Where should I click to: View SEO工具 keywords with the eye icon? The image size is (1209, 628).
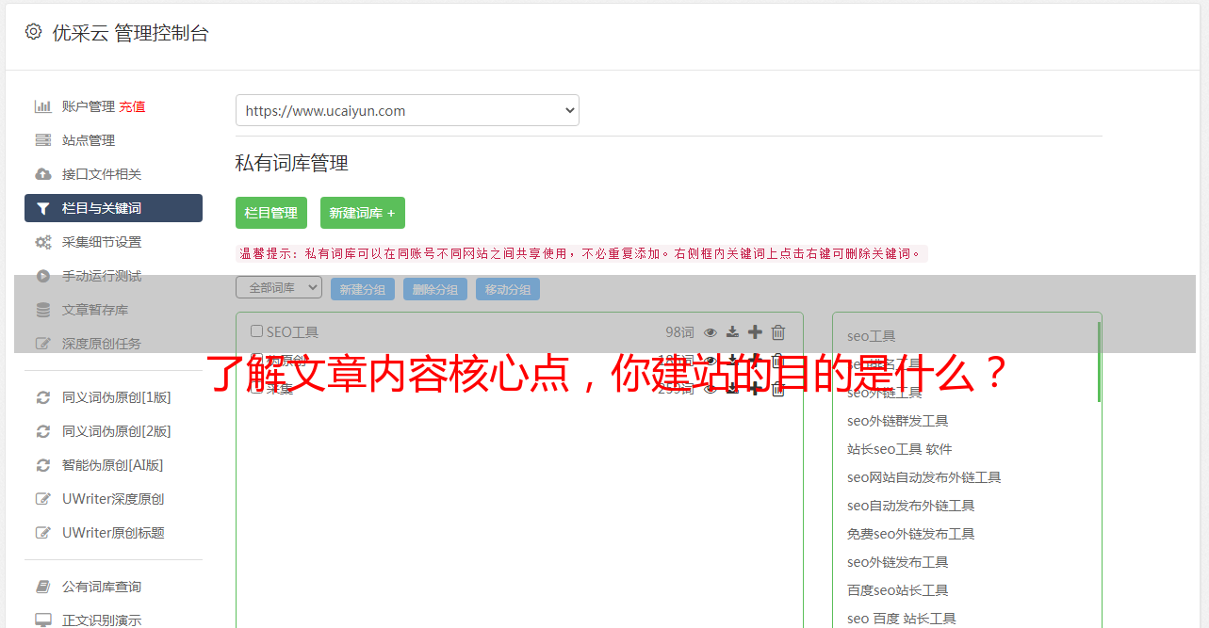pyautogui.click(x=711, y=332)
